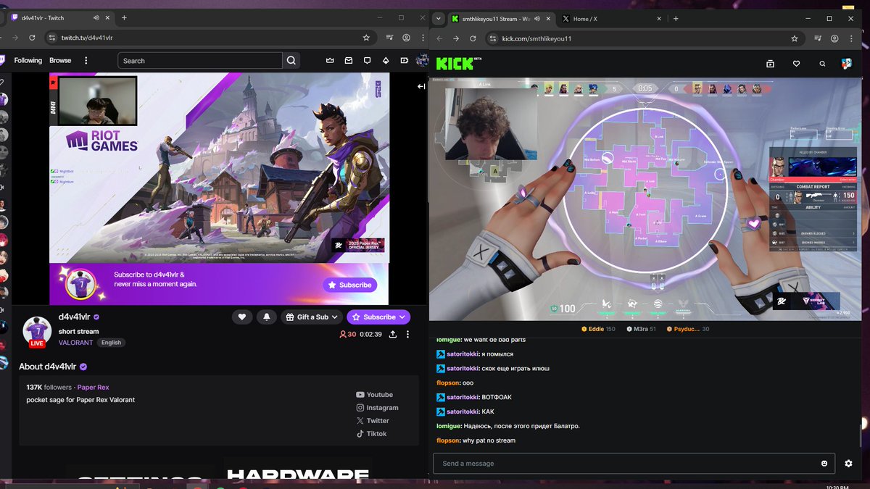Open media controls in the Kick window

coord(818,38)
